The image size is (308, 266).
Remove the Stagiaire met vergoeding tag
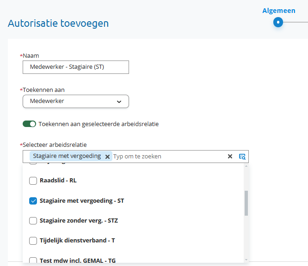tap(107, 157)
